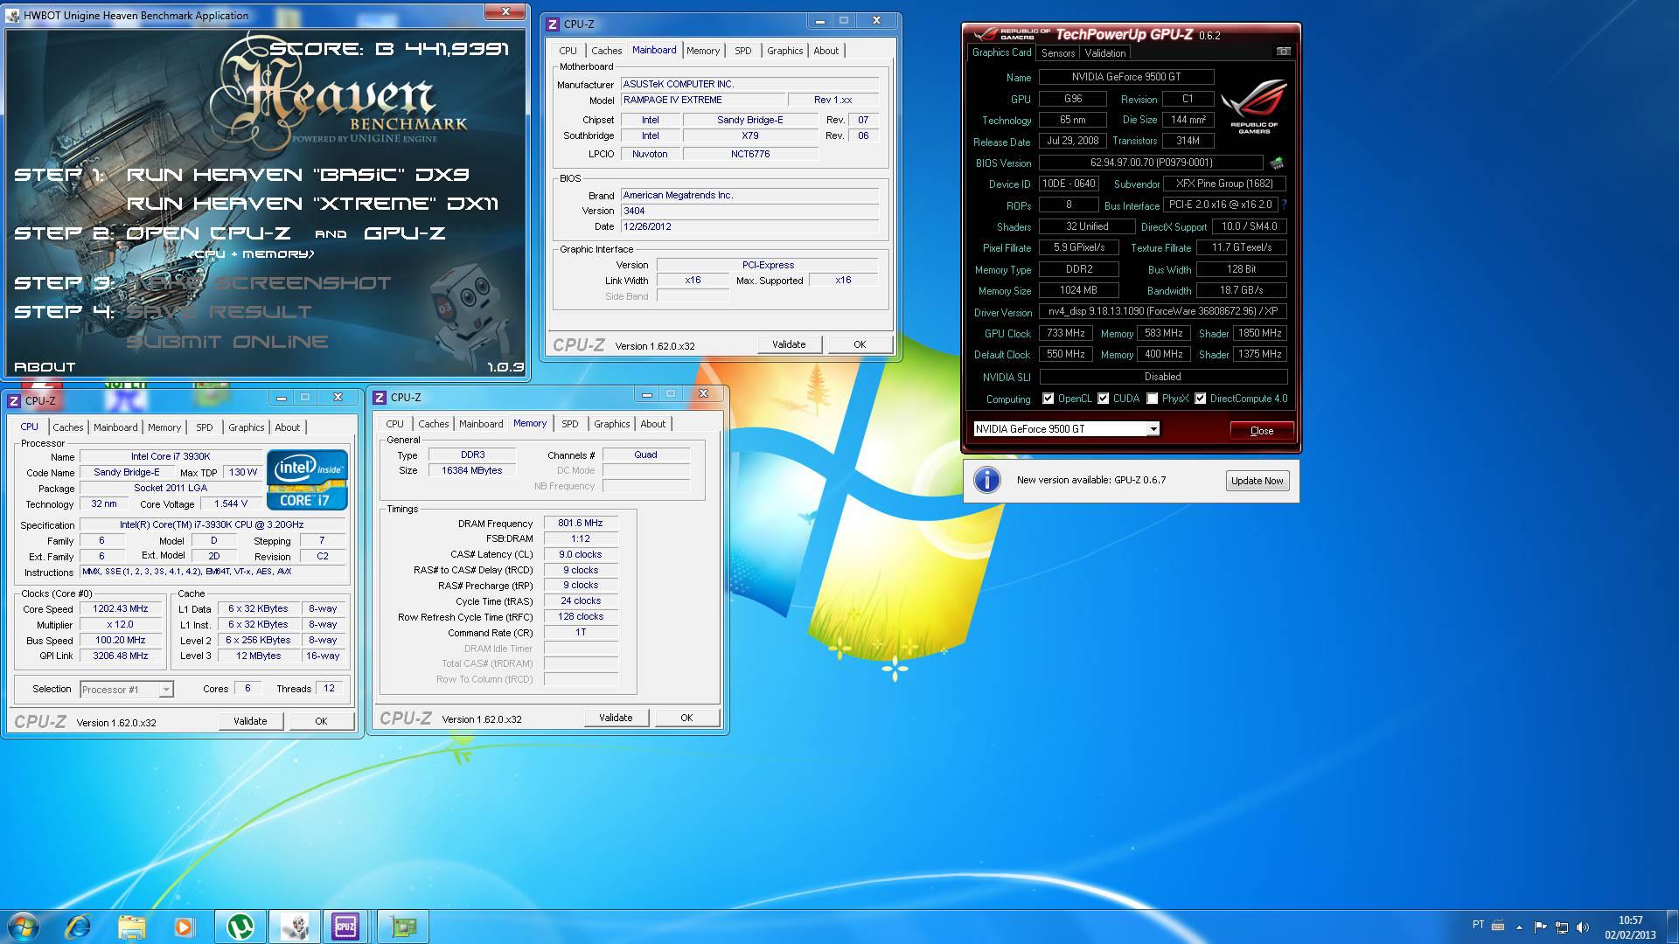Viewport: 1679px width, 944px height.
Task: Click the Core Speed value 1202.43 MHz
Action: 121,609
